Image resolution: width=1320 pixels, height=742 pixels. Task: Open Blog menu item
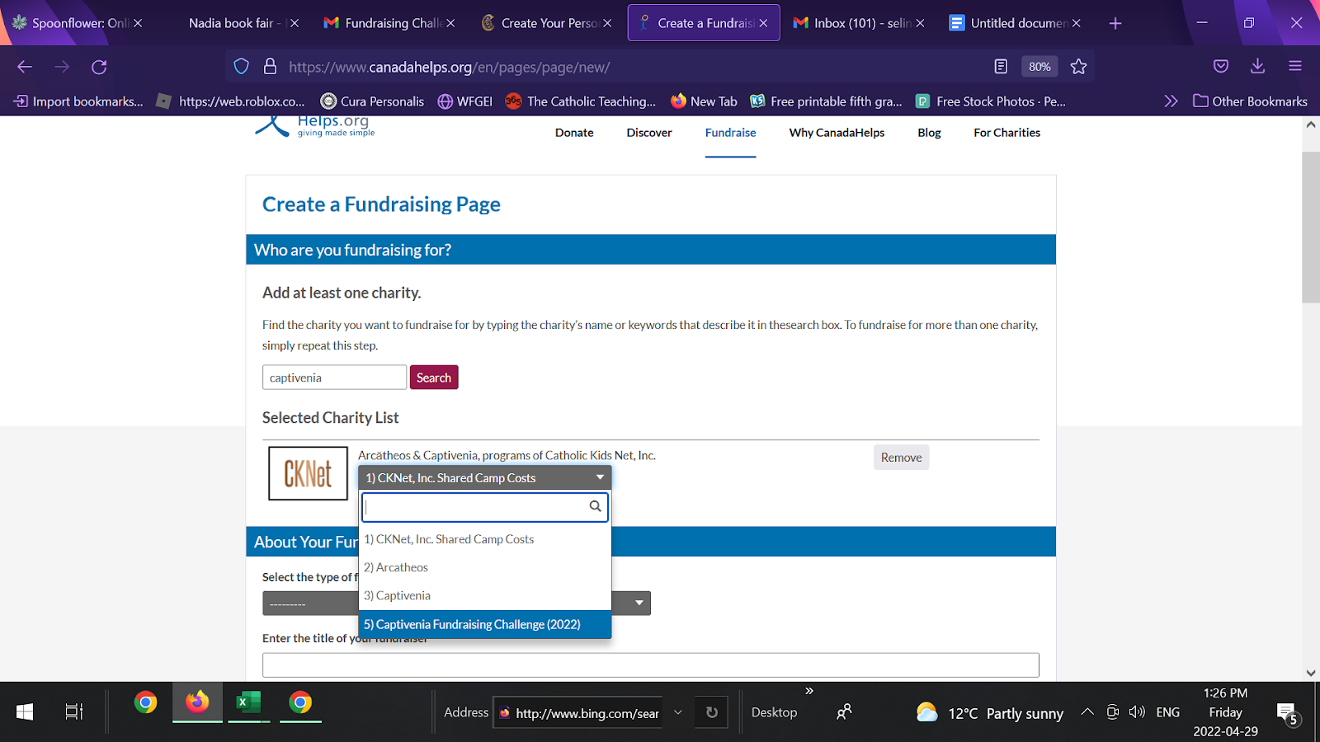click(929, 132)
